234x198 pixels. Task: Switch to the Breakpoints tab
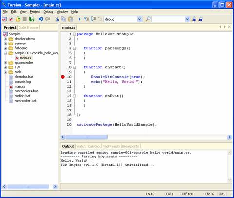coord(131,146)
